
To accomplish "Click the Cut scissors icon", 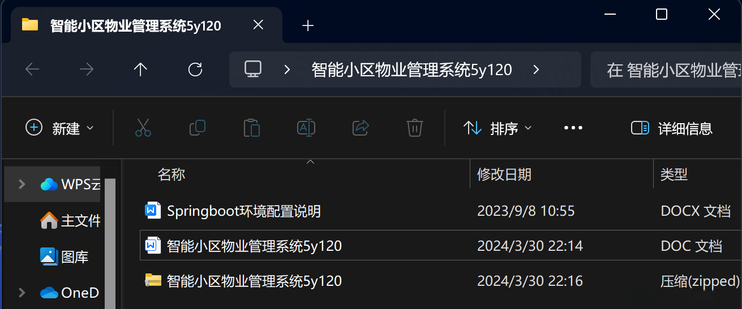I will (x=143, y=128).
